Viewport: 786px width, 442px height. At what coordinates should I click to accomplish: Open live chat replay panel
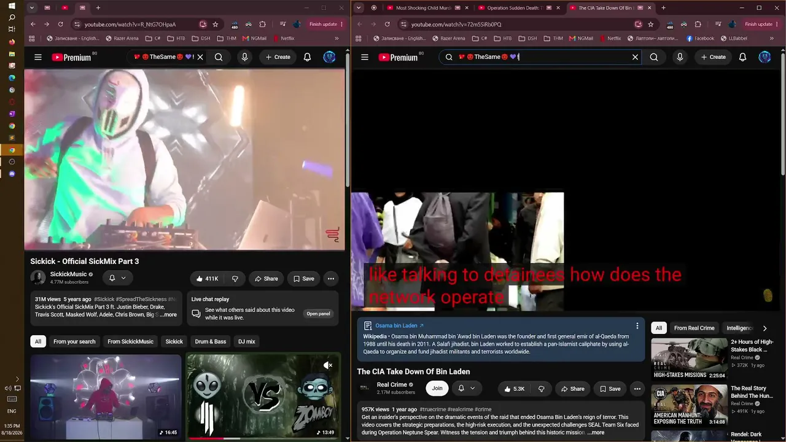pyautogui.click(x=319, y=314)
